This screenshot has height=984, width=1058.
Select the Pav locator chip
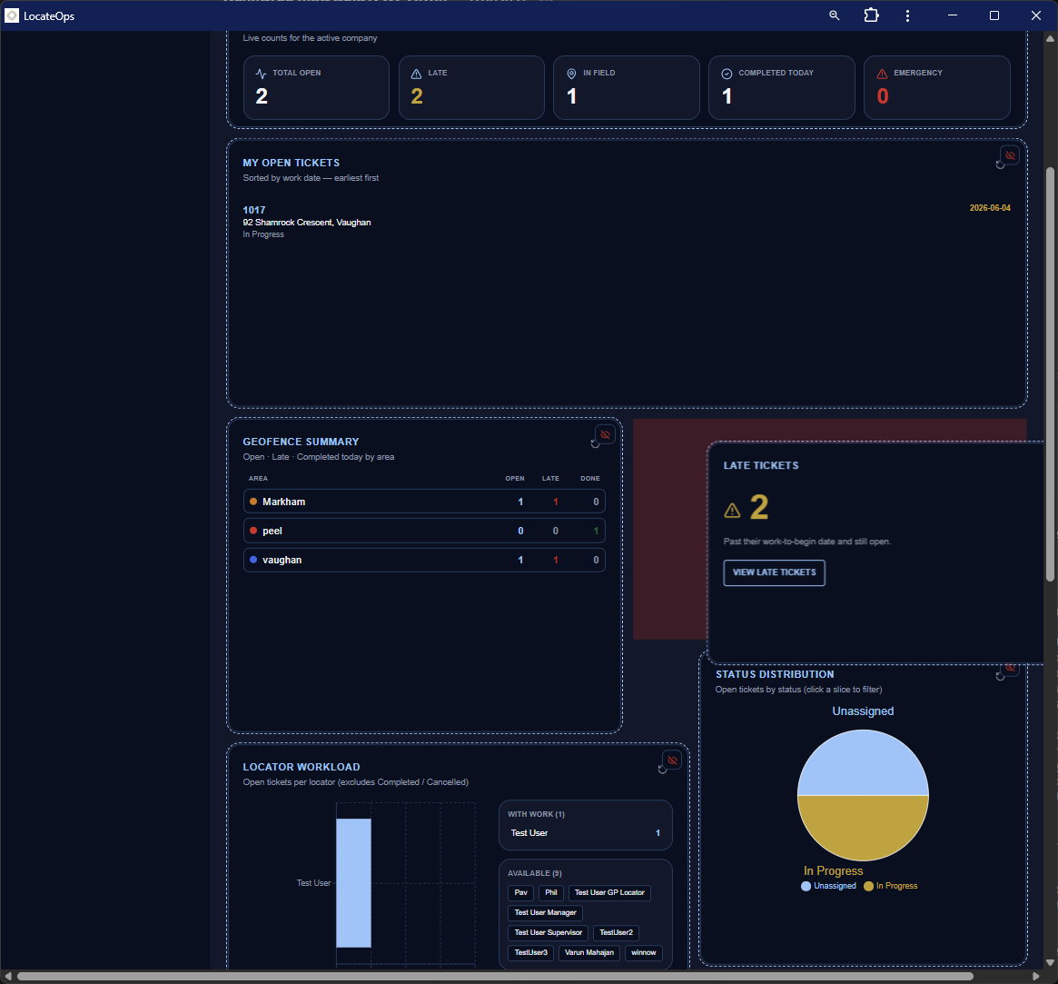click(x=520, y=893)
